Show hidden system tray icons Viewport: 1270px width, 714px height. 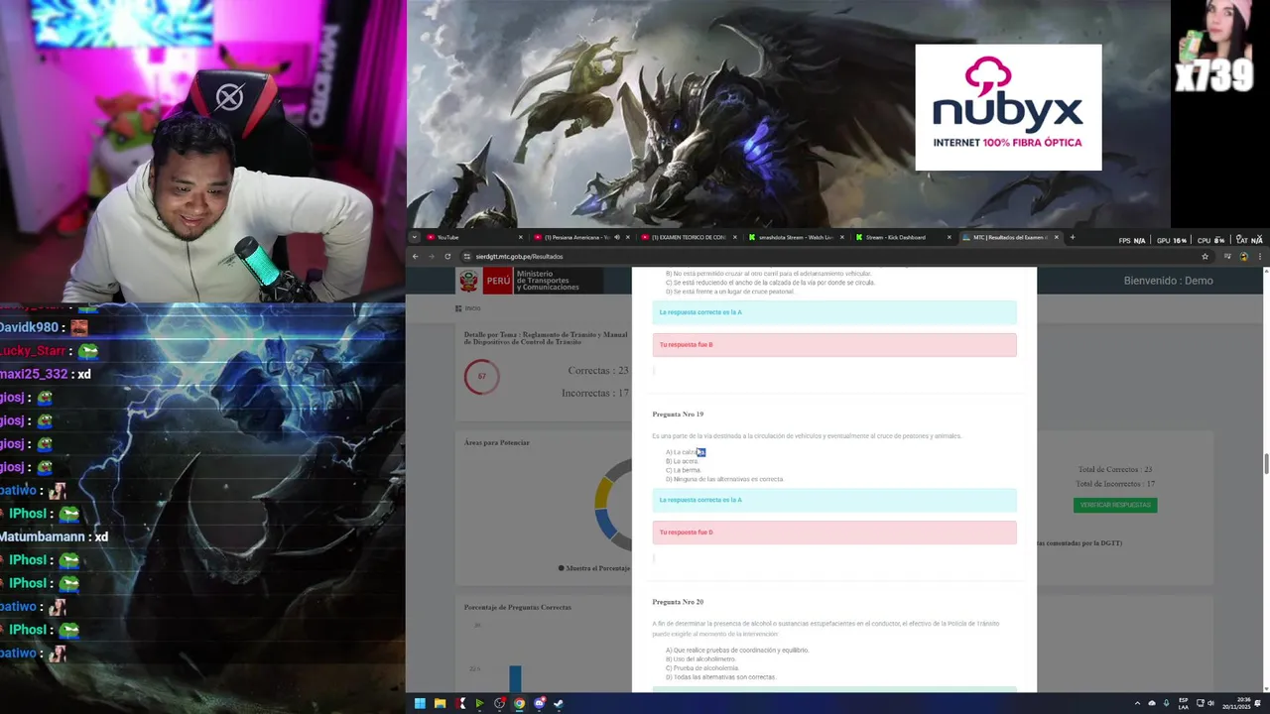1137,704
